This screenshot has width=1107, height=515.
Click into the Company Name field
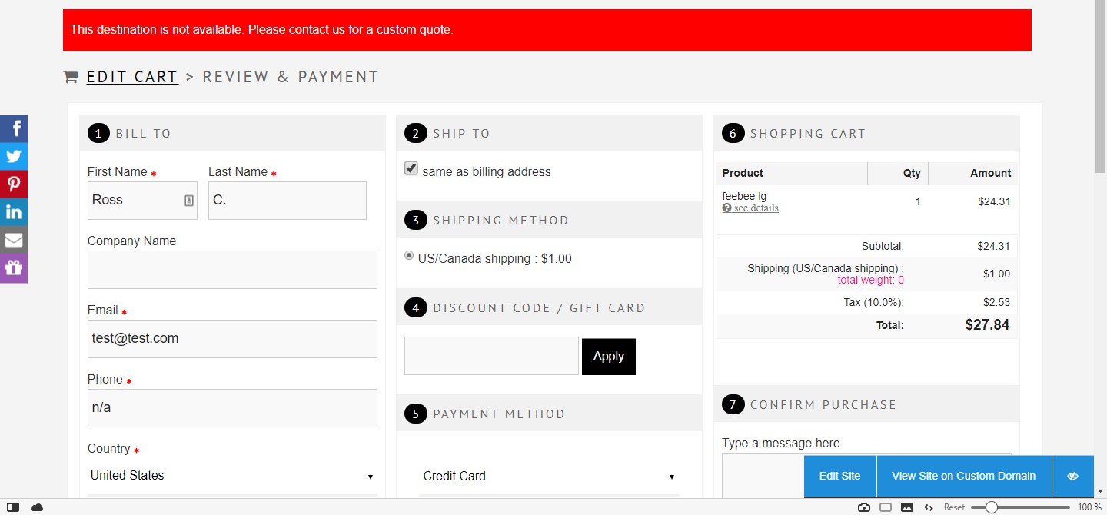click(x=232, y=270)
